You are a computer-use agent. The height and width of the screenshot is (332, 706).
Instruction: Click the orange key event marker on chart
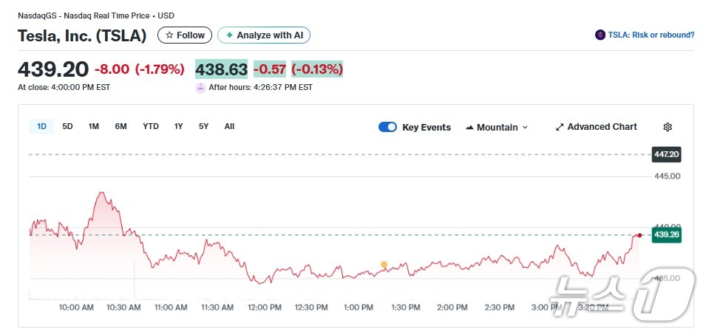point(384,264)
